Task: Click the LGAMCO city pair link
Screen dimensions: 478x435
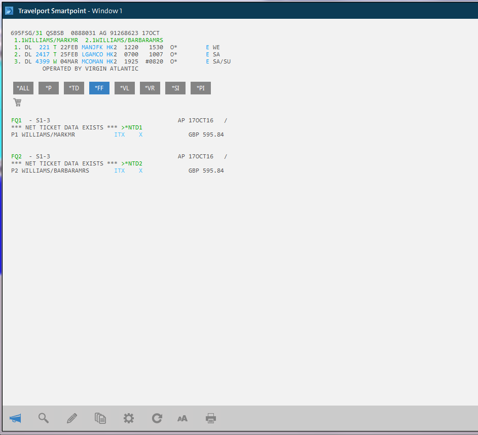Action: (92, 54)
